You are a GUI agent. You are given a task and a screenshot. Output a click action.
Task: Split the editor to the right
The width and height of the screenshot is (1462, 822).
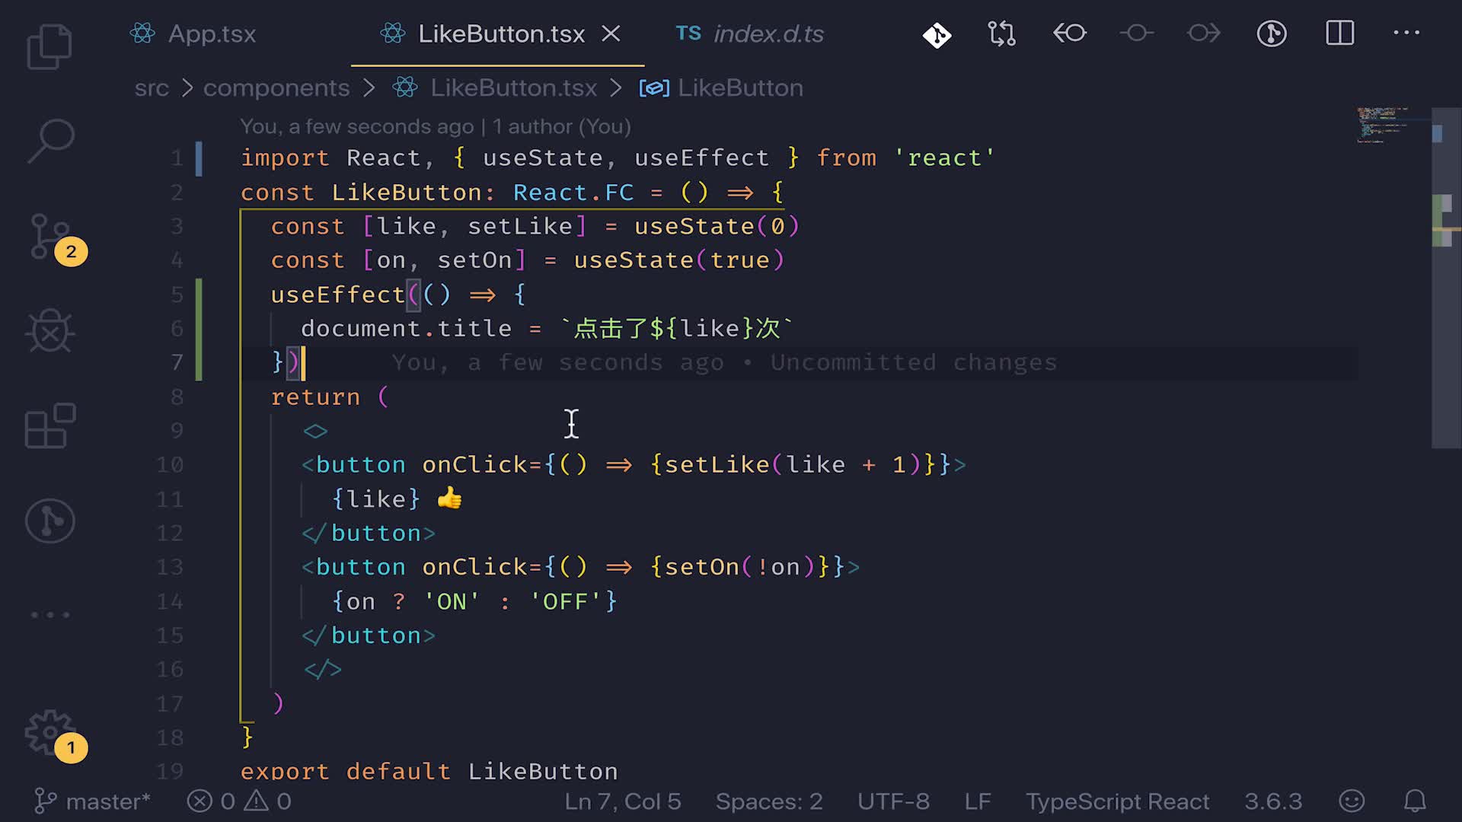coord(1339,33)
